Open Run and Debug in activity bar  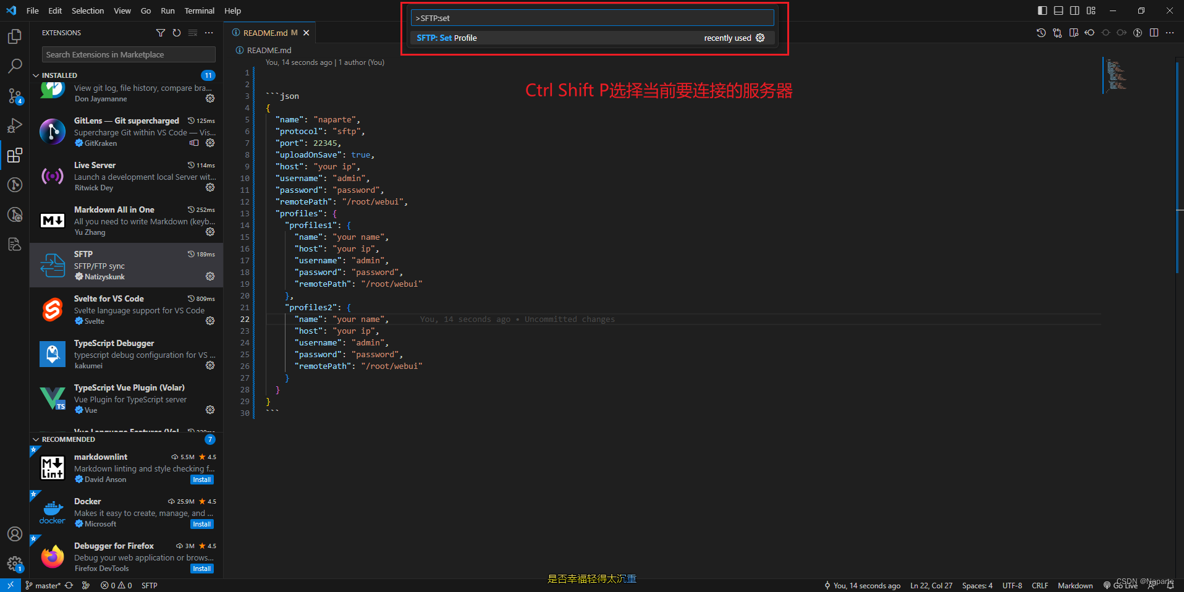tap(14, 125)
